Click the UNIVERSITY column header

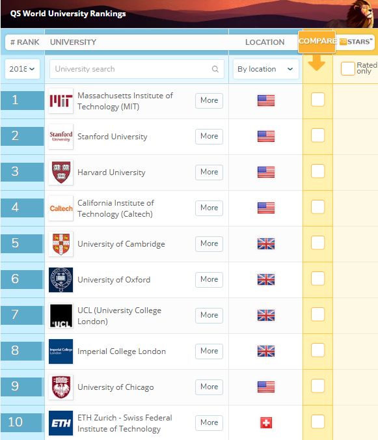73,42
